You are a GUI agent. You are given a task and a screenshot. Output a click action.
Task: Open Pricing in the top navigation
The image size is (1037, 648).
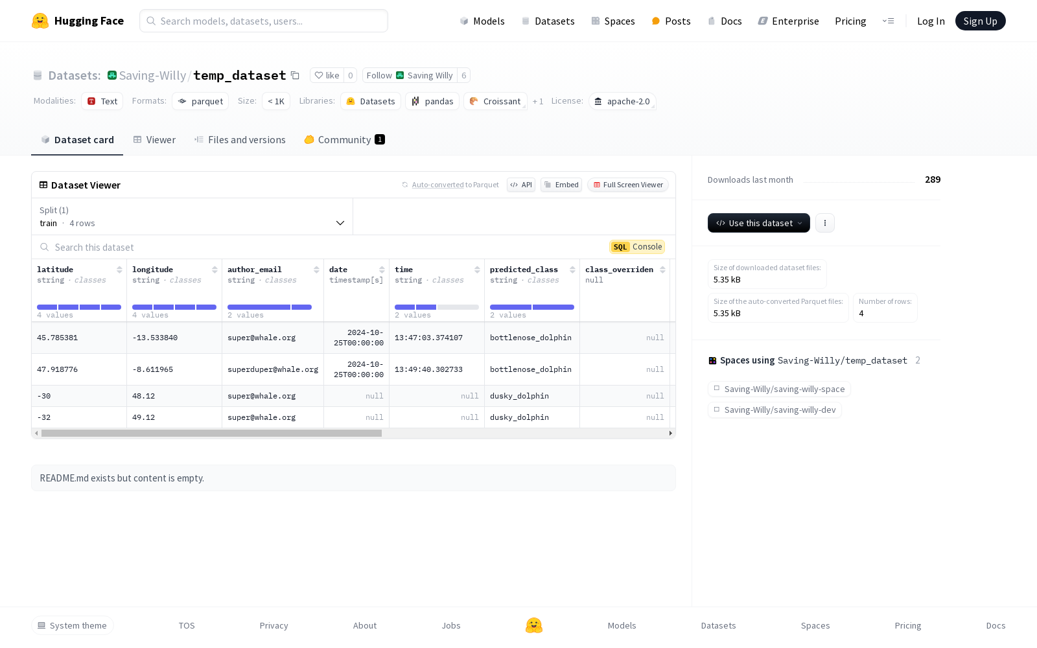tap(850, 21)
